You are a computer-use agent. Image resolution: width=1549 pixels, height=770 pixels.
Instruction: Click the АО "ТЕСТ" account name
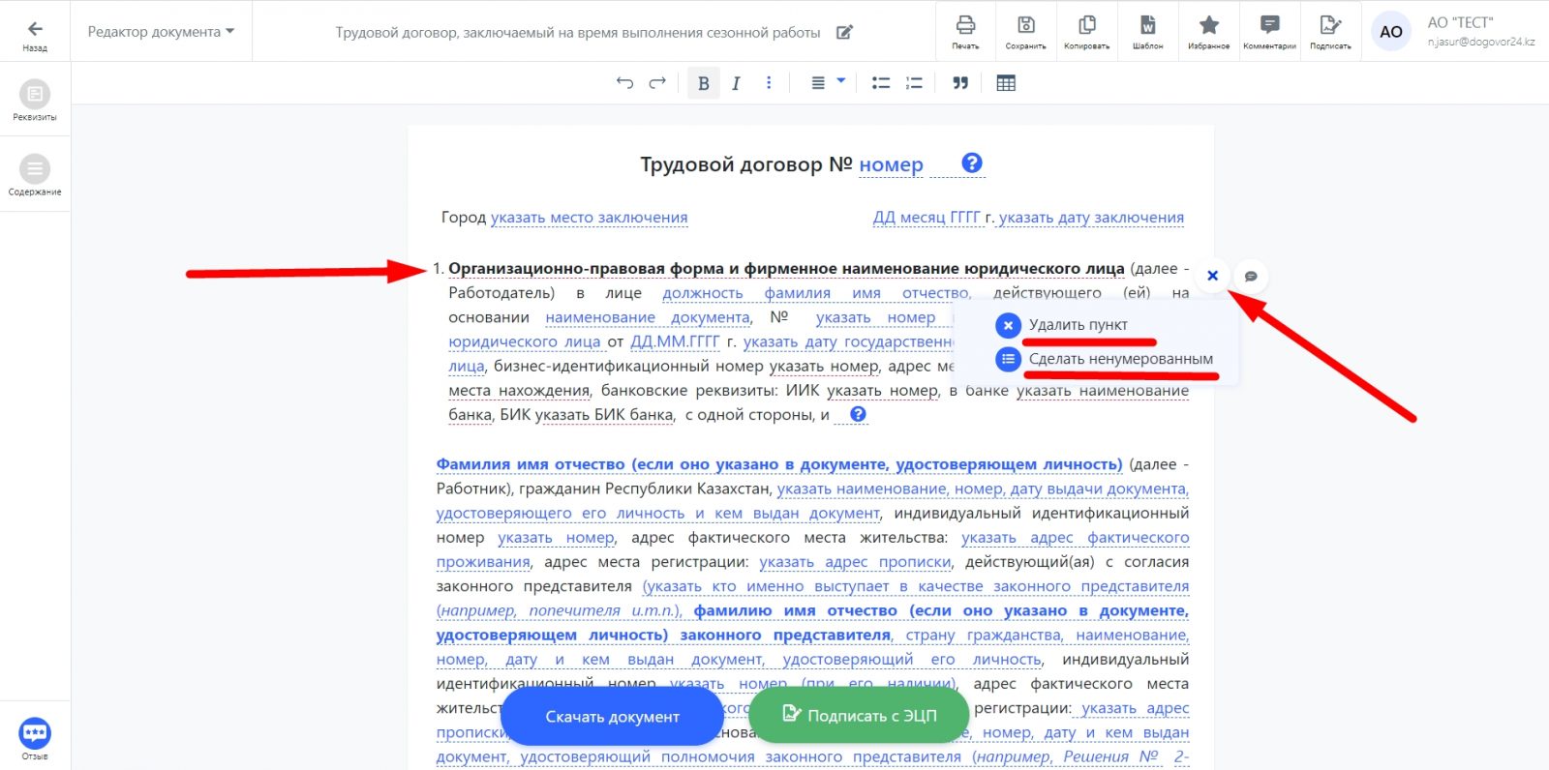pyautogui.click(x=1460, y=22)
